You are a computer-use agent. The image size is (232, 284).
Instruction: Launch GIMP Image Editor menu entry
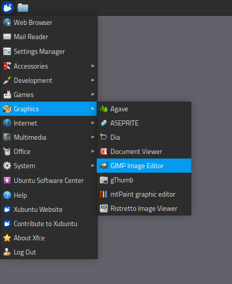pyautogui.click(x=144, y=166)
